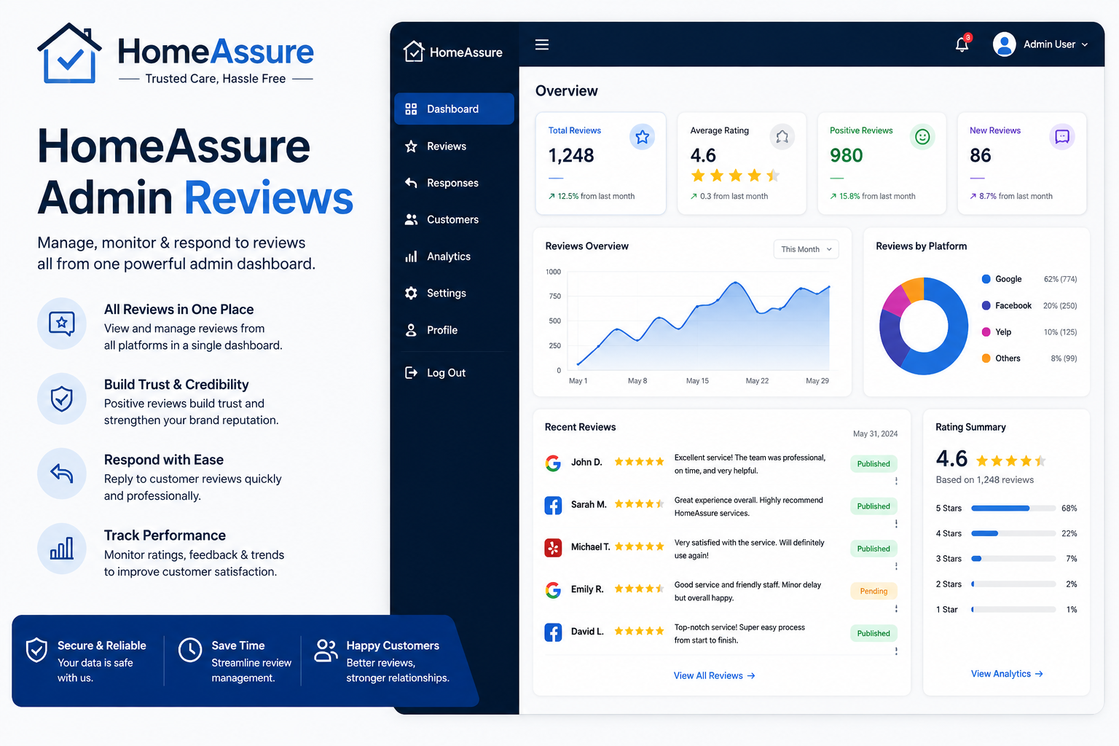Click the 1,248 total reviews value
The height and width of the screenshot is (746, 1119).
(571, 155)
